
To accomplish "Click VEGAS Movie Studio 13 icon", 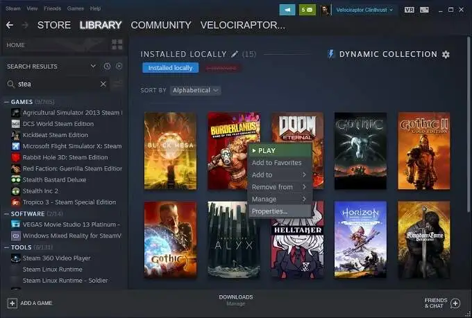I will [x=16, y=224].
